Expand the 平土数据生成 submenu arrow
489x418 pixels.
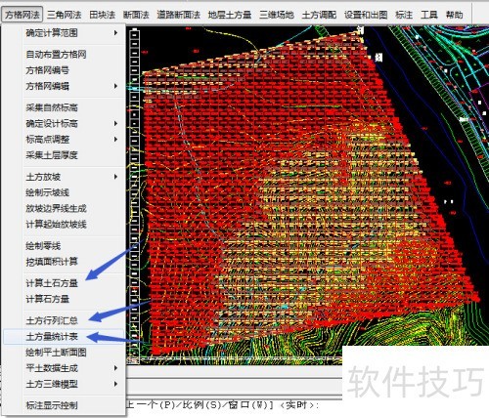pos(115,368)
